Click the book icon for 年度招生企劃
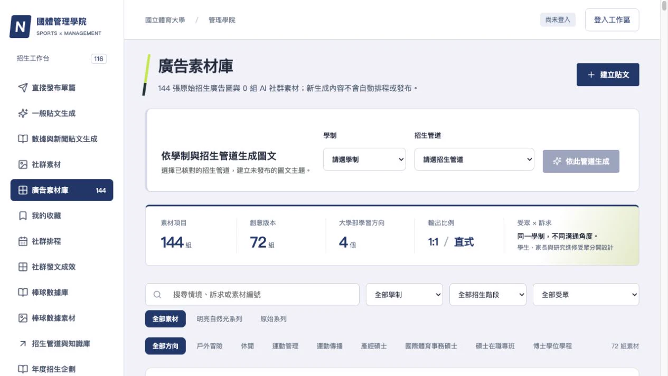The width and height of the screenshot is (668, 376). 23,369
